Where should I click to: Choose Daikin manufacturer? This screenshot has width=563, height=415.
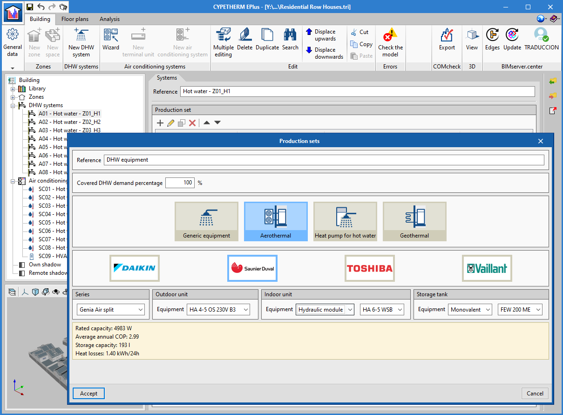click(135, 268)
